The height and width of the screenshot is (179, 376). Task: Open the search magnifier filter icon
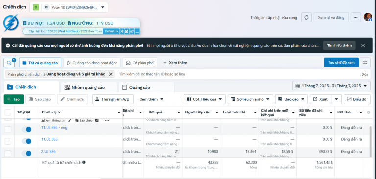[x=9, y=63]
